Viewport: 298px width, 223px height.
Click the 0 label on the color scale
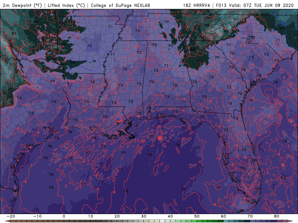tap(64, 216)
